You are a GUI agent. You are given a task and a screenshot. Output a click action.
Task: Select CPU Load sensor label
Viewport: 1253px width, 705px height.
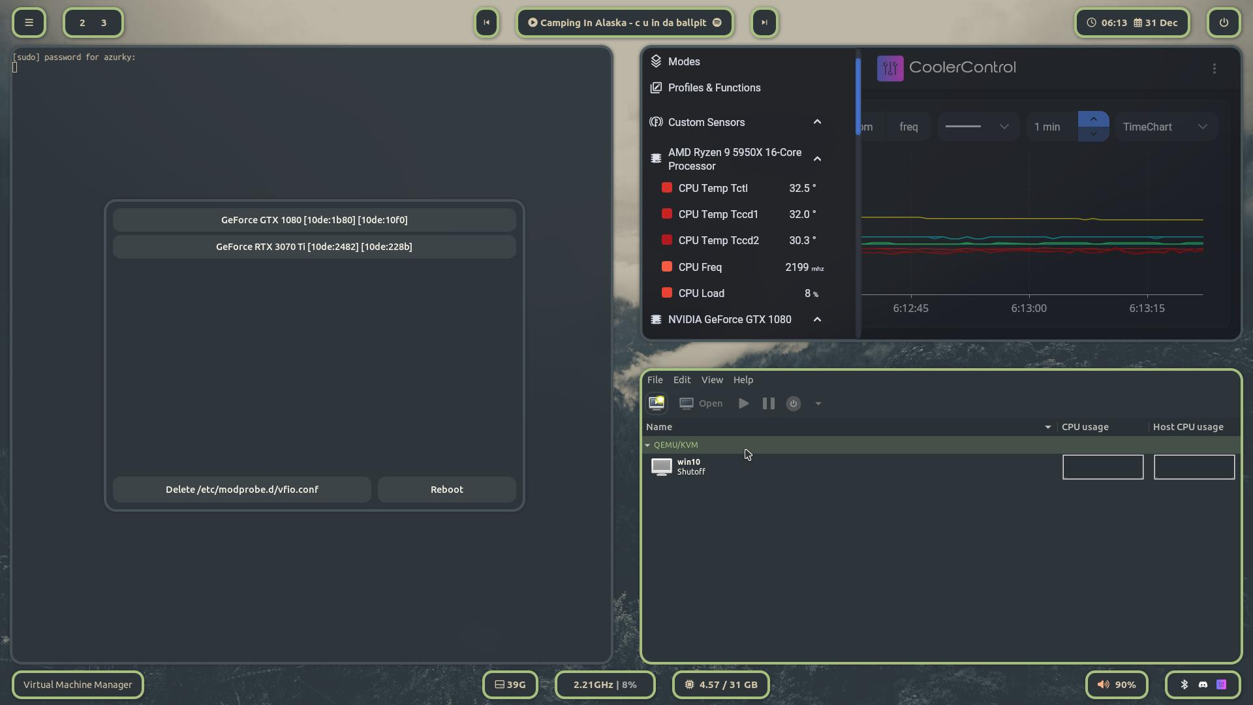pyautogui.click(x=701, y=293)
